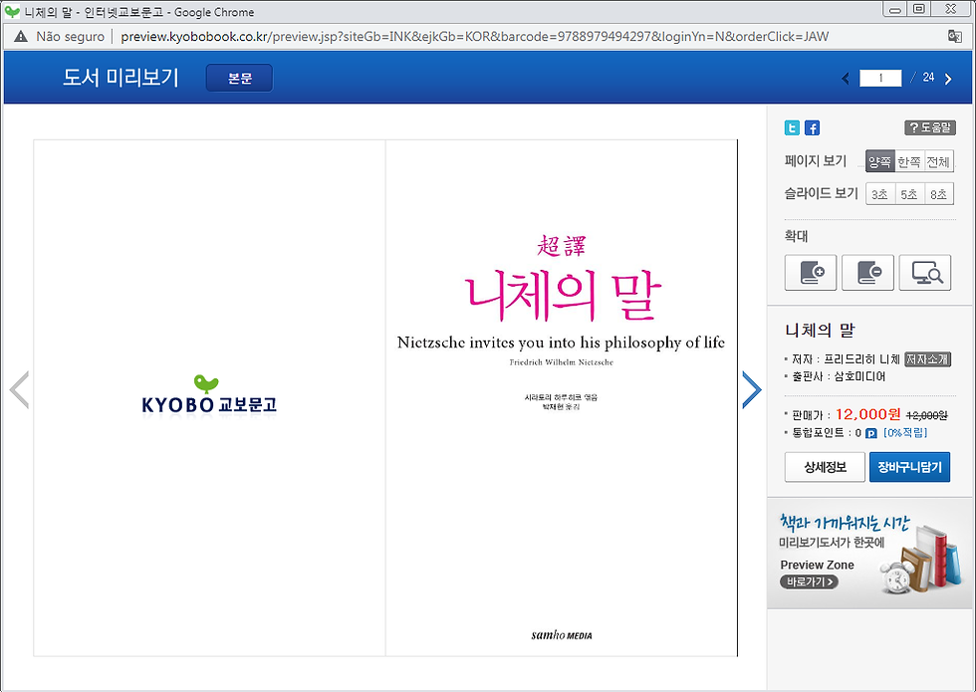This screenshot has height=692, width=976.
Task: Click the 0%적립 points link
Action: pos(905,432)
